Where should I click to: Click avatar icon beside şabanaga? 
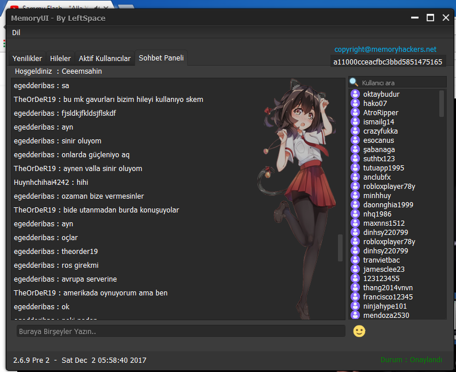point(355,150)
